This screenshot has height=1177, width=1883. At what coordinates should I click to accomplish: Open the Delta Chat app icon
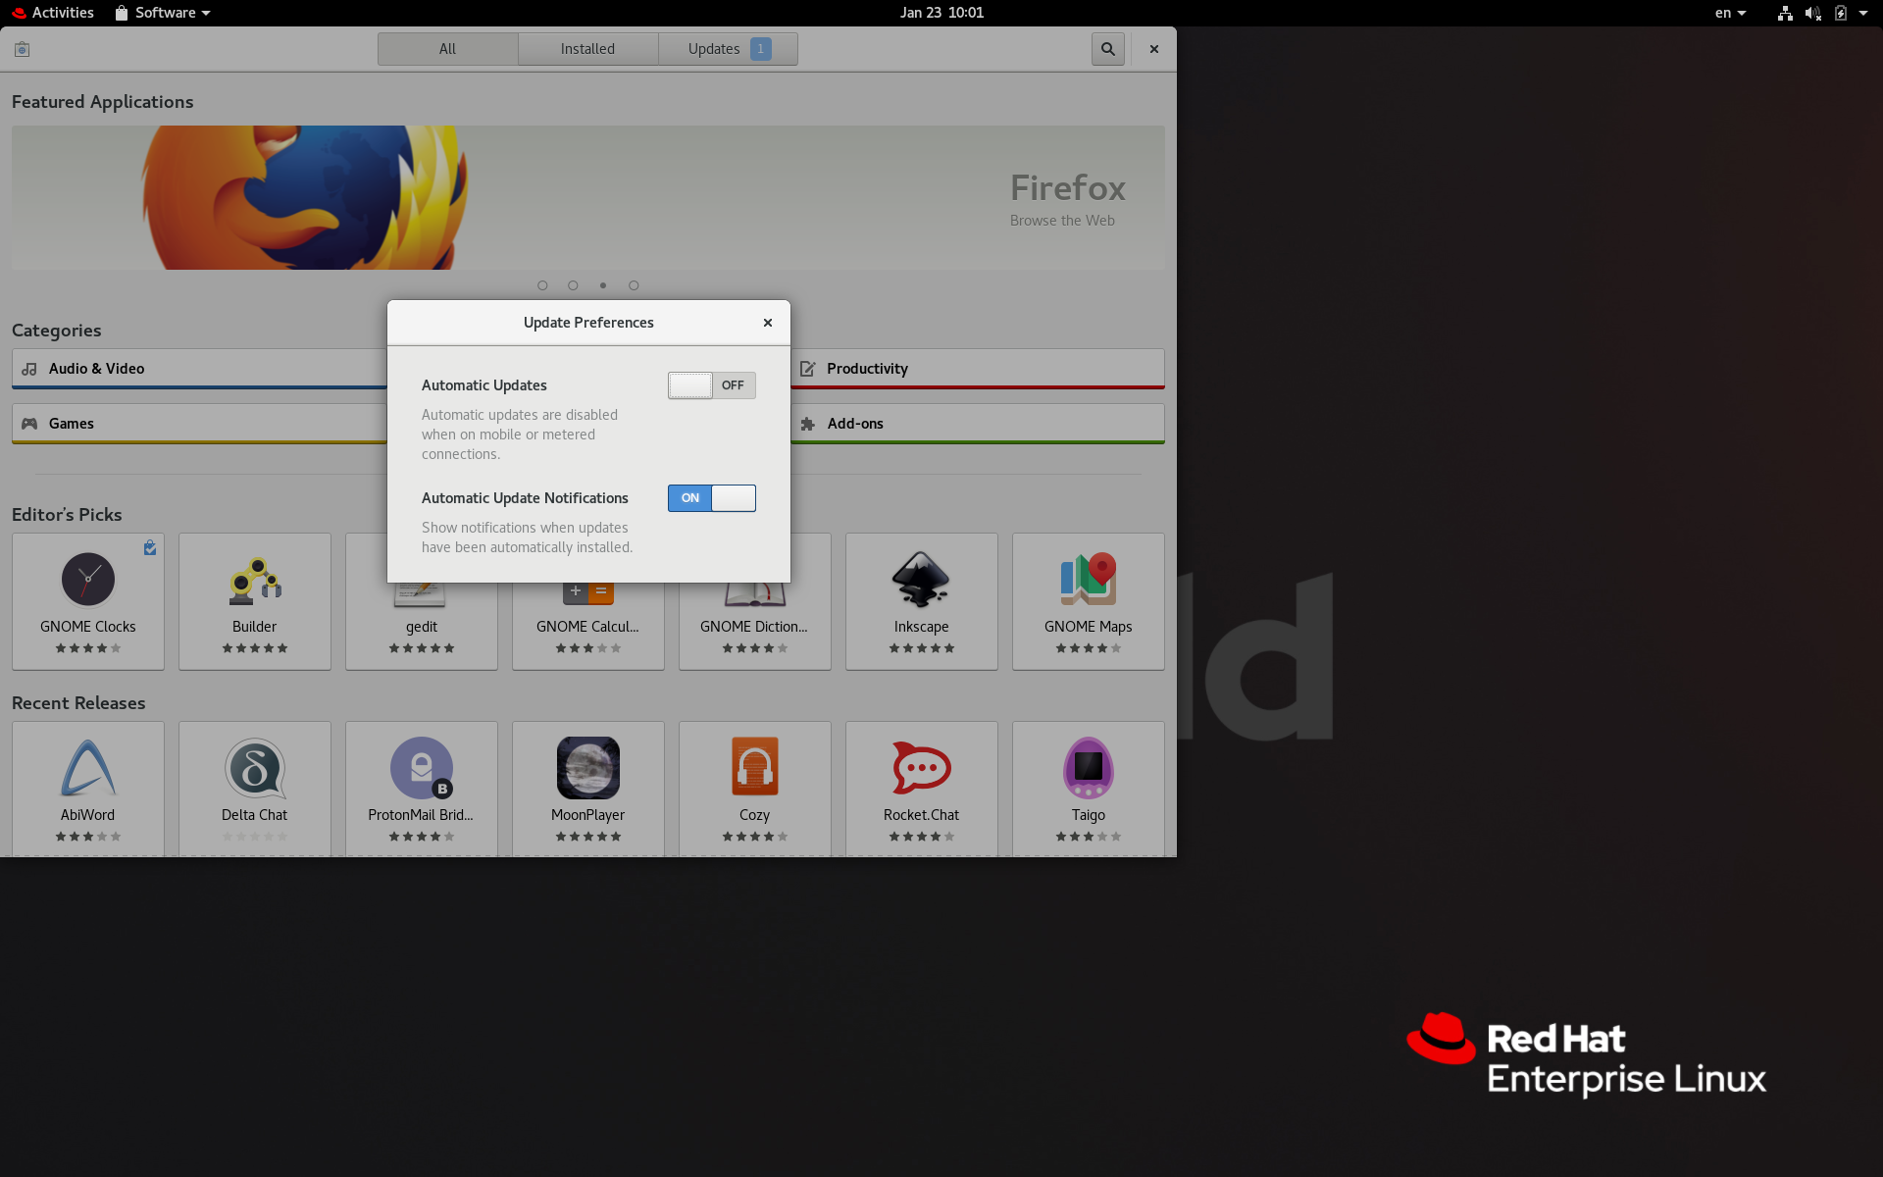click(255, 768)
